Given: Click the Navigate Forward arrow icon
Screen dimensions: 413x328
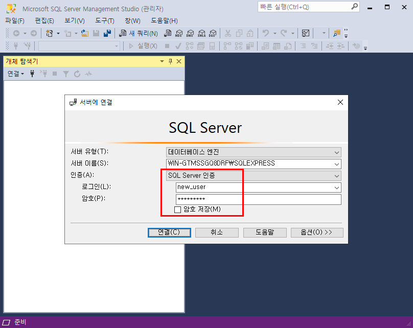Looking at the screenshot, I should click(34, 33).
